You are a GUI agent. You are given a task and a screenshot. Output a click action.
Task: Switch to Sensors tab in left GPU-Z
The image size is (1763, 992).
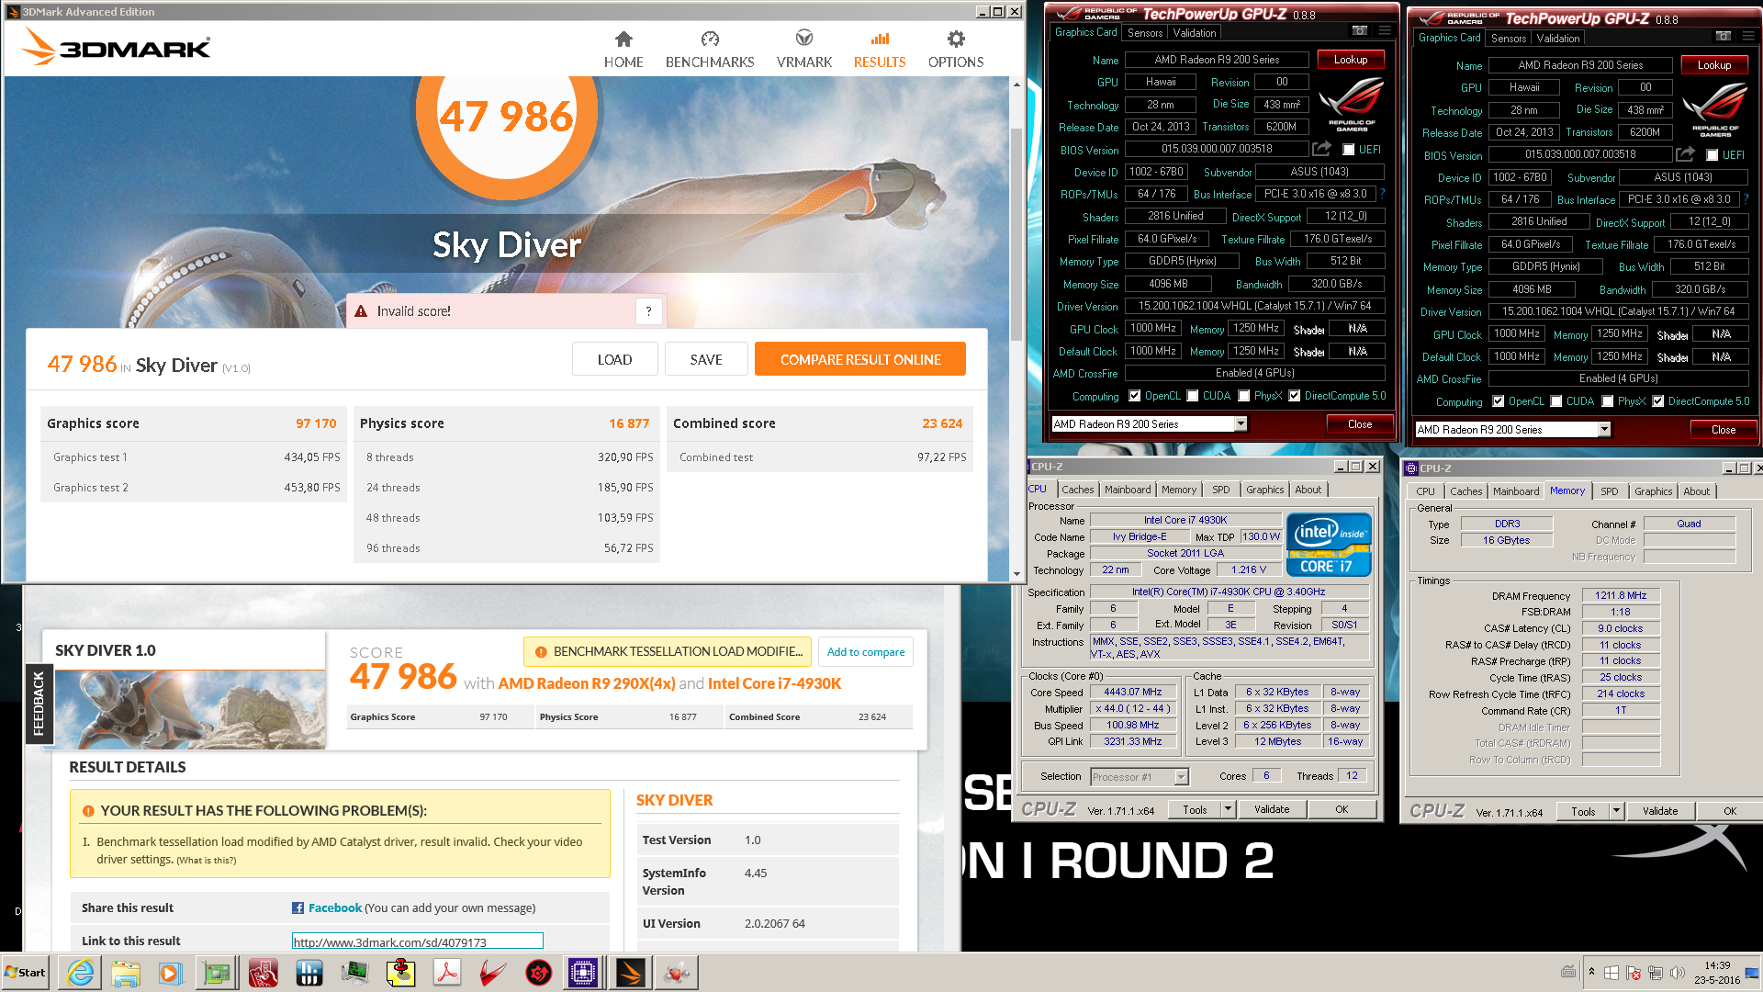pos(1145,33)
